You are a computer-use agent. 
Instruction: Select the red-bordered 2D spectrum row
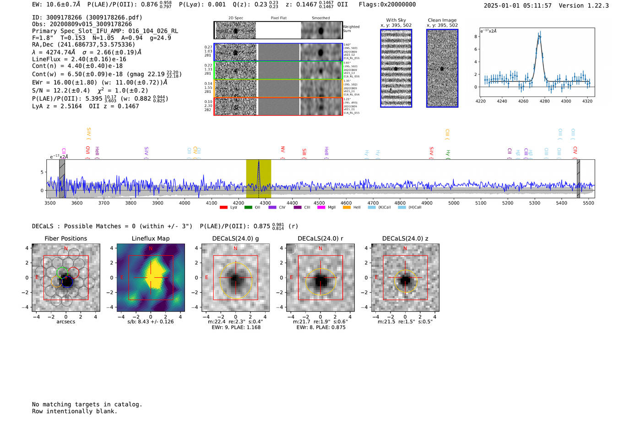278,106
